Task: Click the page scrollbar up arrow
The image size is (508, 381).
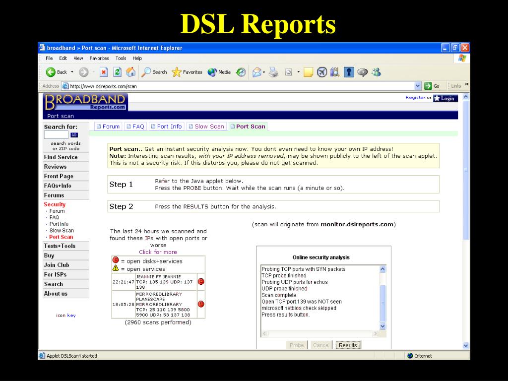Action: (x=466, y=97)
